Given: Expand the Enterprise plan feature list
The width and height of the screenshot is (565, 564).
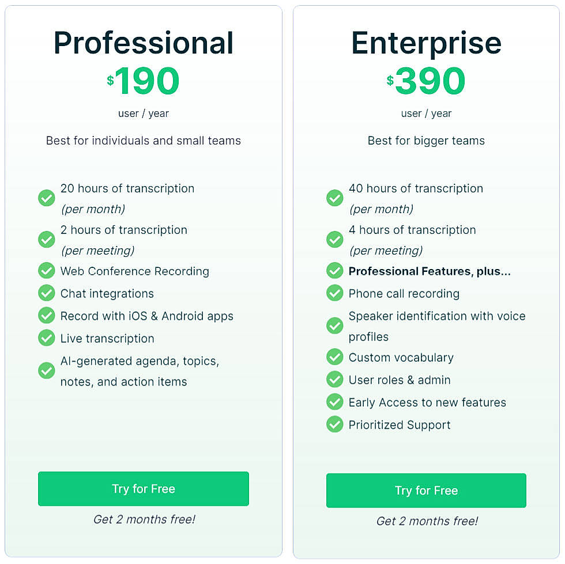Looking at the screenshot, I should point(427,305).
